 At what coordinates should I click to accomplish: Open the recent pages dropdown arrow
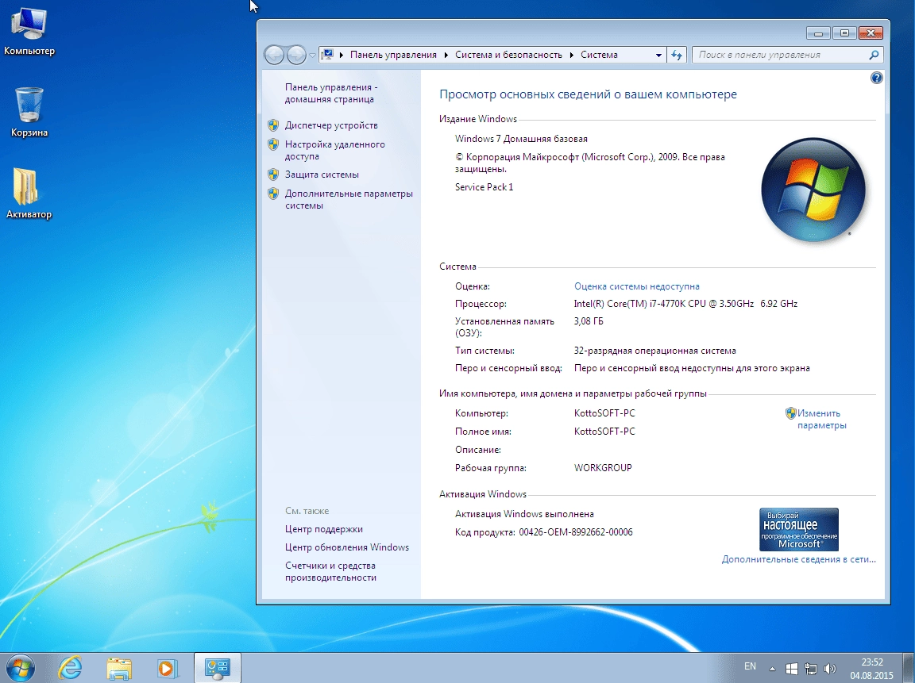point(312,56)
